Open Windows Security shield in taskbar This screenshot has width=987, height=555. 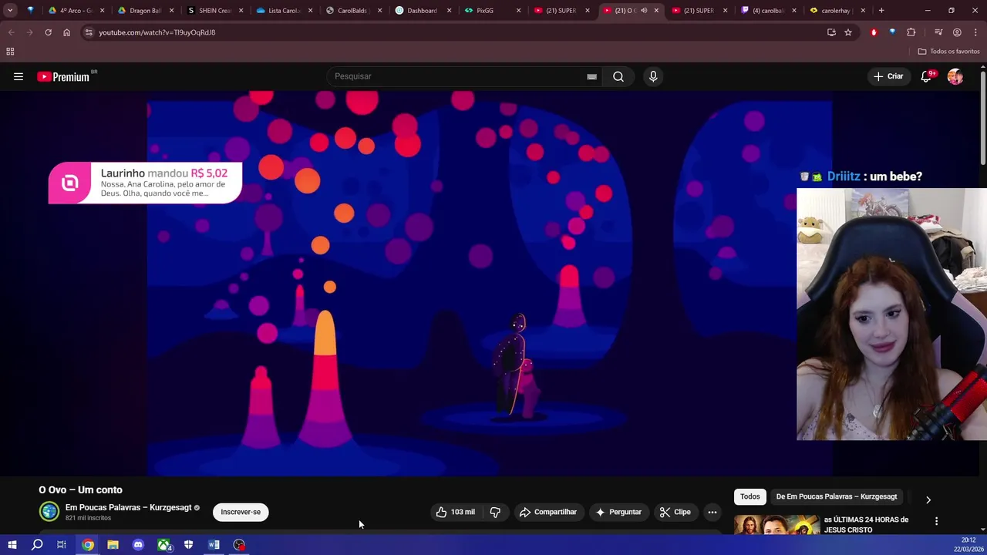coord(188,545)
